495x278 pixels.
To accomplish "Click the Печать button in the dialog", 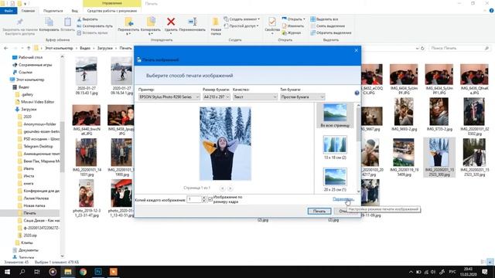I will (319, 211).
